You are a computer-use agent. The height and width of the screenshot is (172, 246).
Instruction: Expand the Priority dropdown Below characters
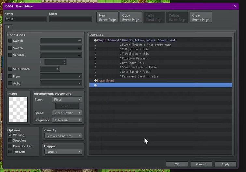point(63,136)
